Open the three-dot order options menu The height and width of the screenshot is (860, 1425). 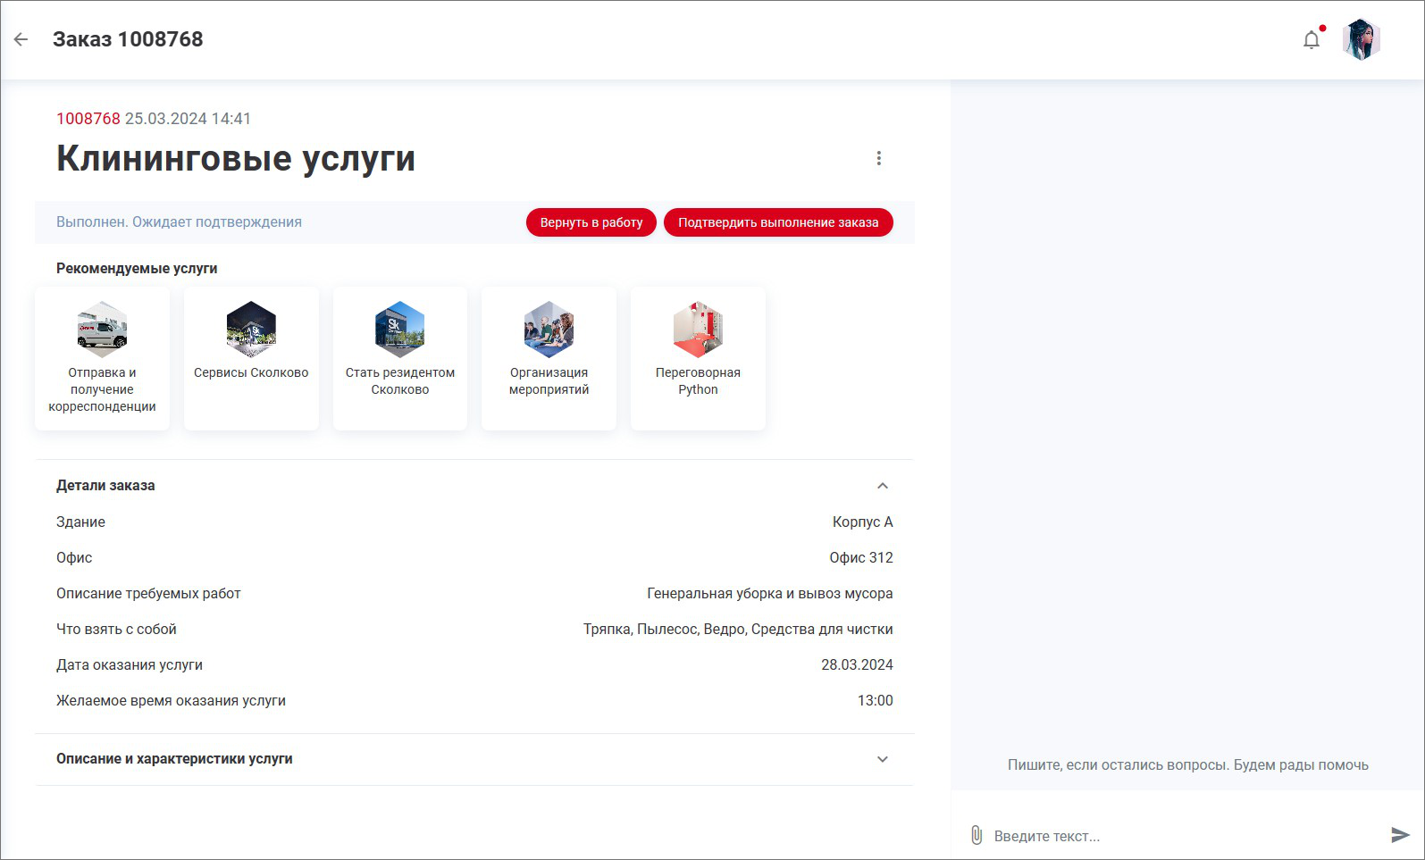pos(879,158)
